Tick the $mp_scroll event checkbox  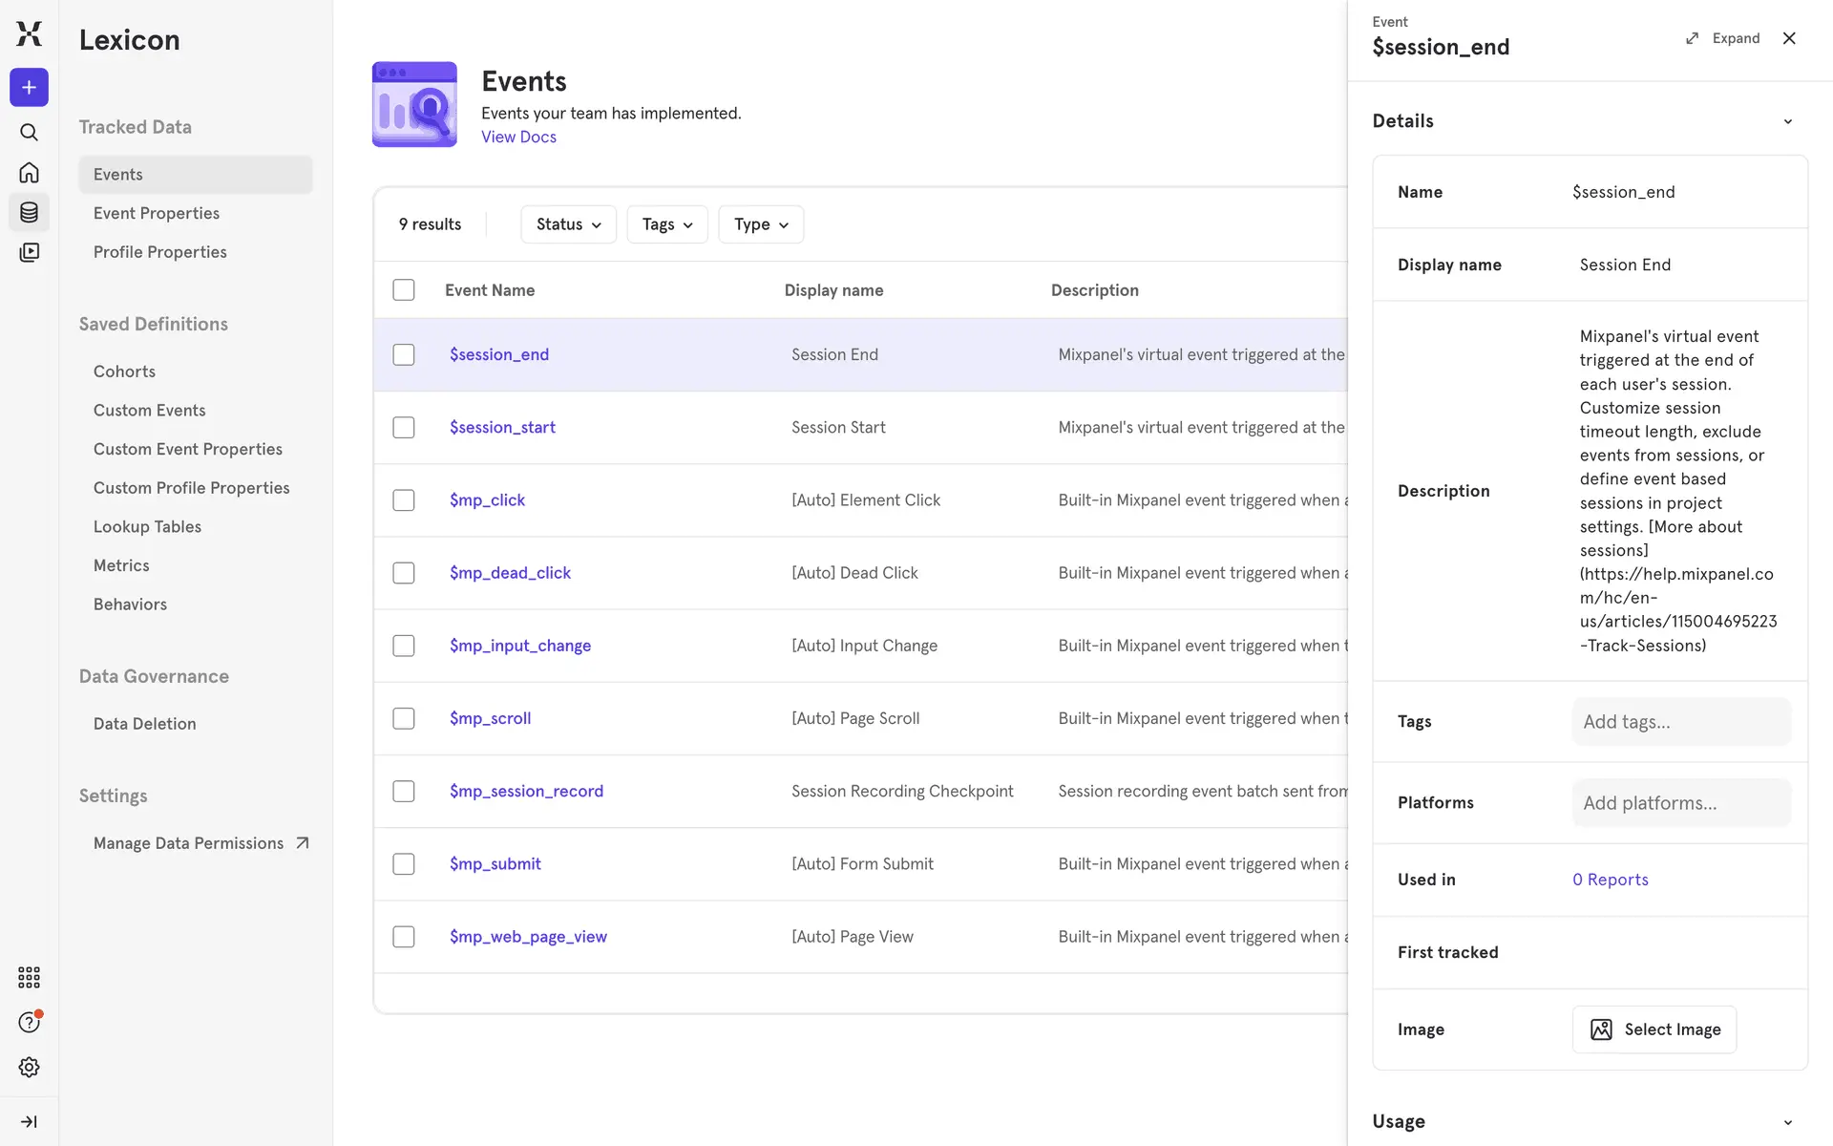[404, 718]
